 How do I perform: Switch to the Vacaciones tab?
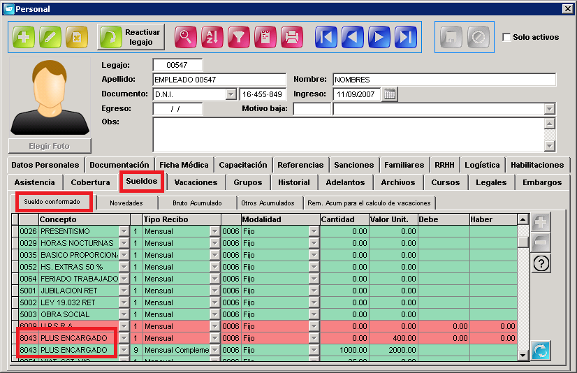coord(196,182)
